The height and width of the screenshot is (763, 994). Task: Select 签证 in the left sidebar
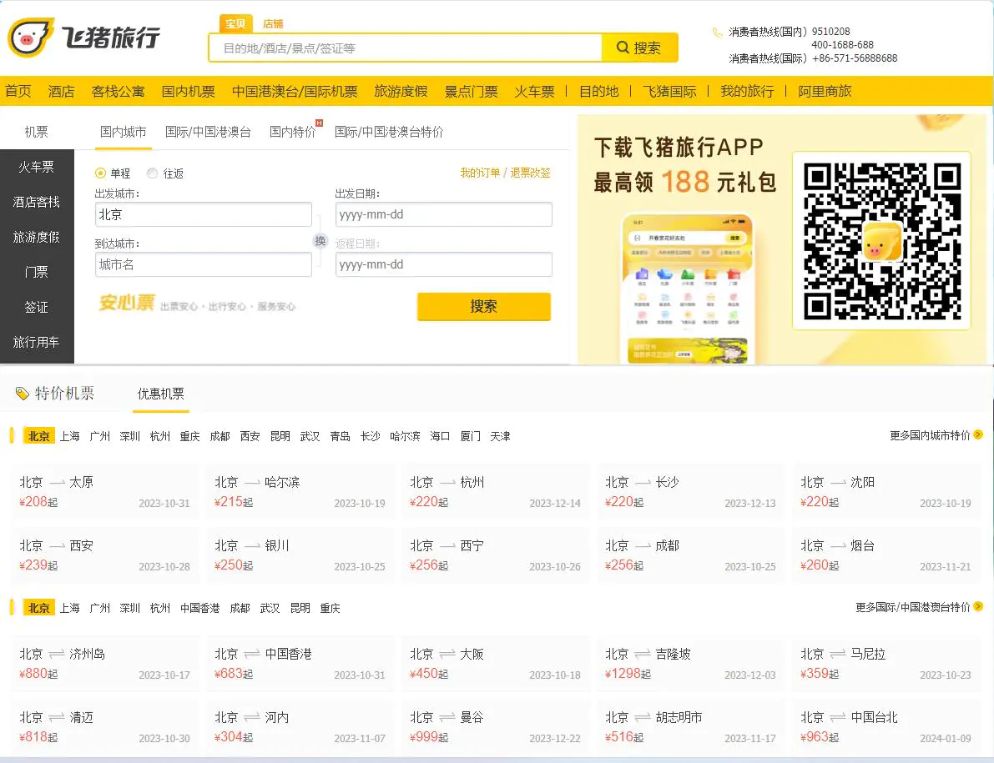point(36,307)
